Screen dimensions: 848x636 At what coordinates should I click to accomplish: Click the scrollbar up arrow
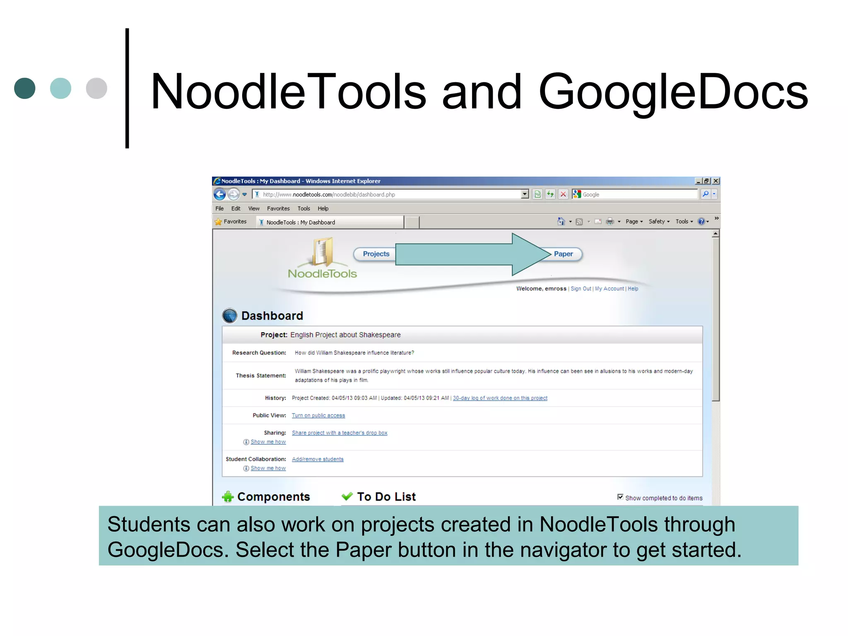(715, 234)
